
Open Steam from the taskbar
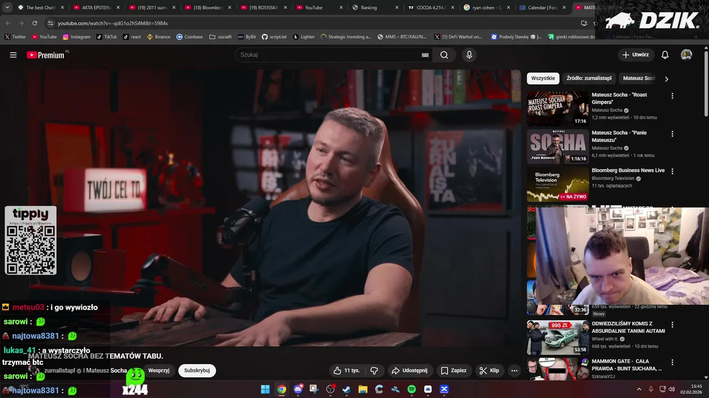(x=347, y=389)
